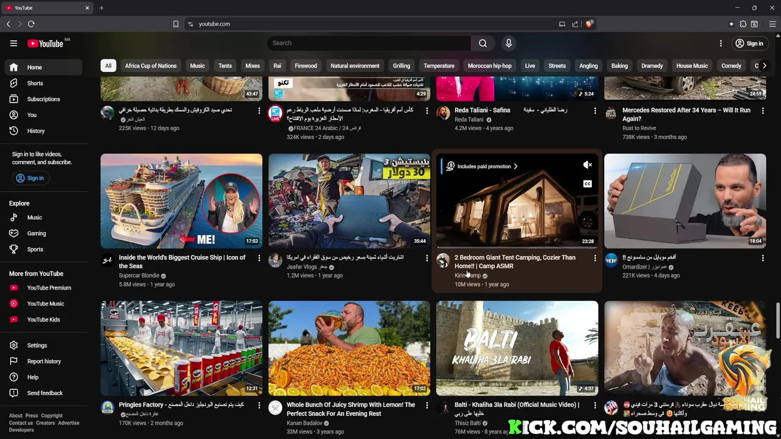Play the Cruise Ship video thumbnail
The height and width of the screenshot is (439, 781).
tap(181, 201)
